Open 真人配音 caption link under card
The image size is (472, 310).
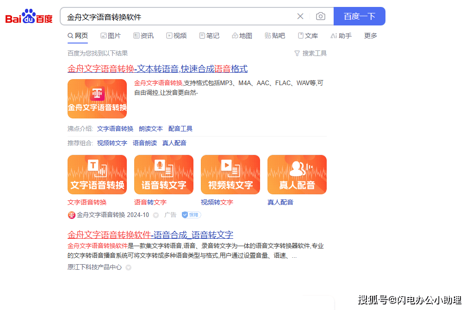[280, 202]
